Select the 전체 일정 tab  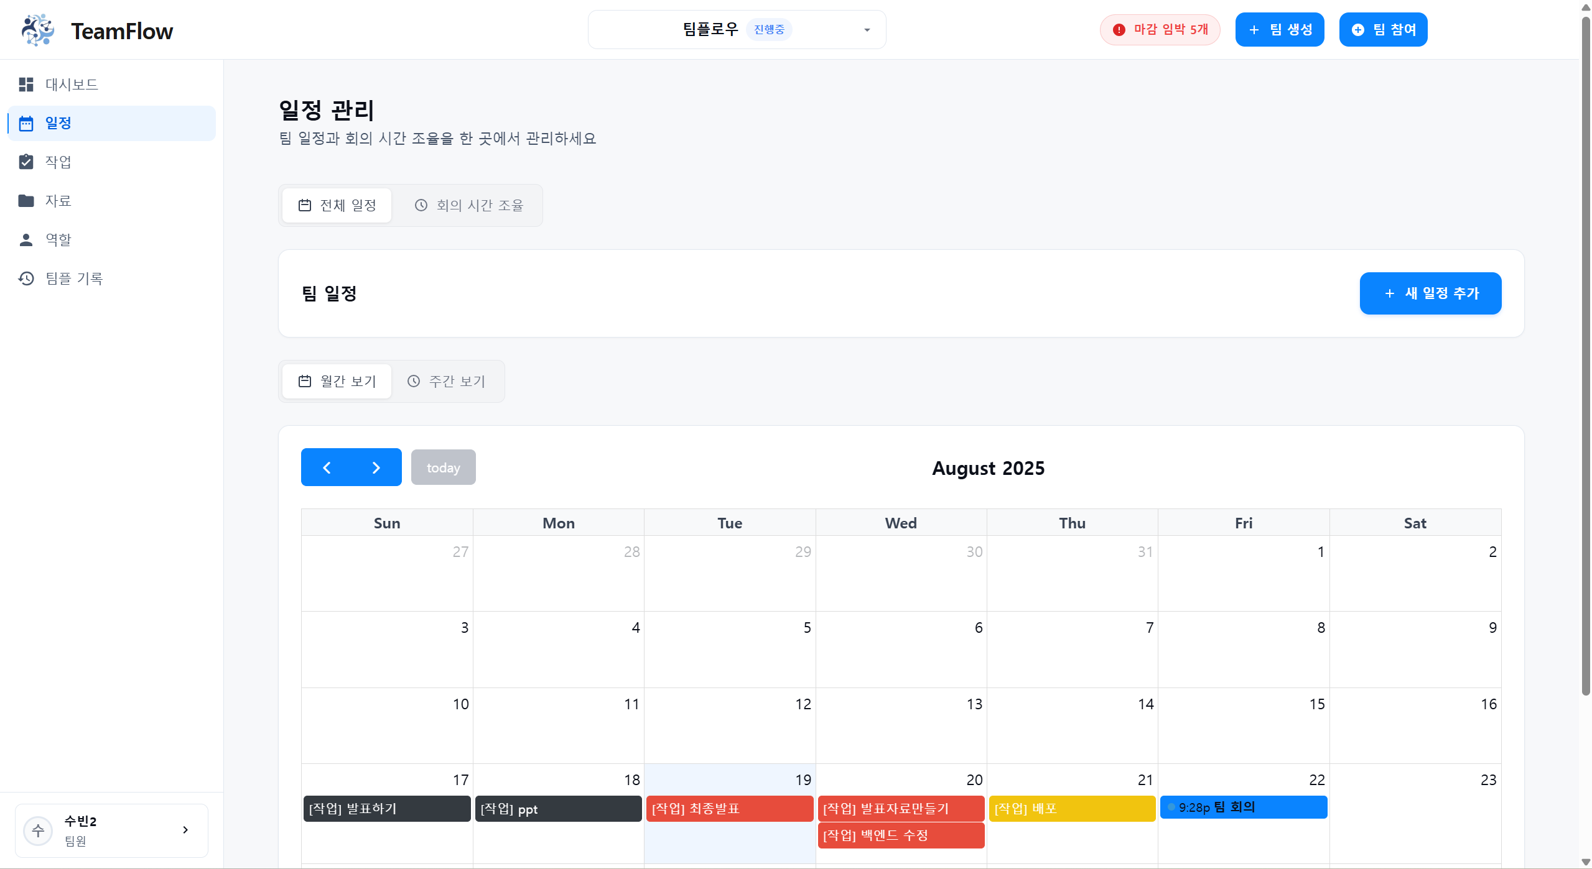tap(335, 205)
